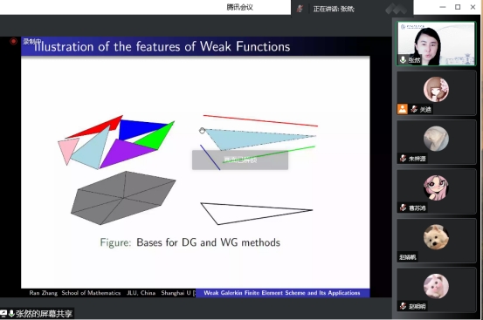
Task: Click the green microphone icon on presenter's video
Action: tap(403, 59)
